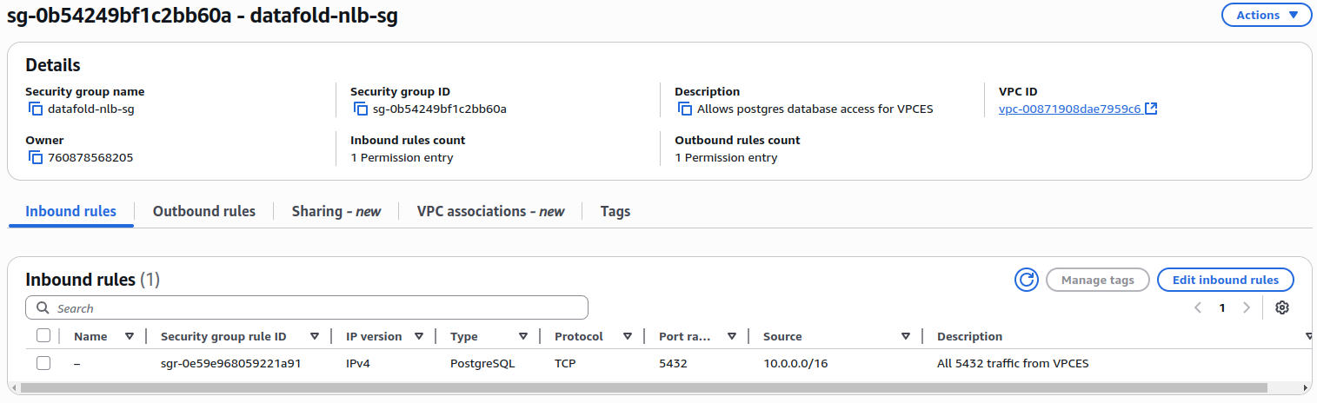Open vpc-00871908dae7959c6 link
The height and width of the screenshot is (403, 1317).
pyautogui.click(x=1070, y=109)
